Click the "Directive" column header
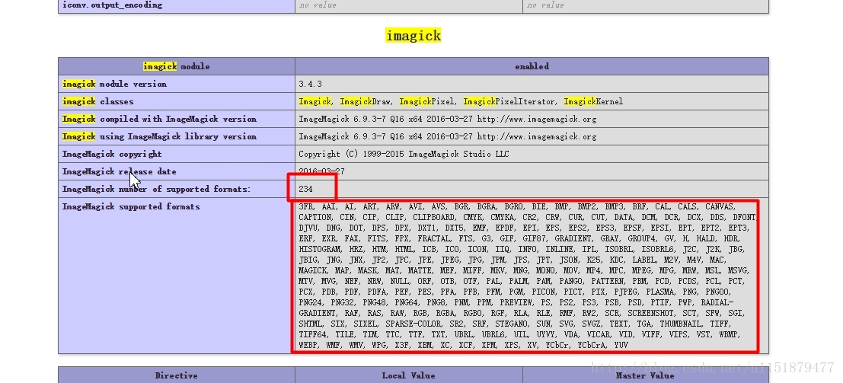This screenshot has width=843, height=383. [x=177, y=375]
